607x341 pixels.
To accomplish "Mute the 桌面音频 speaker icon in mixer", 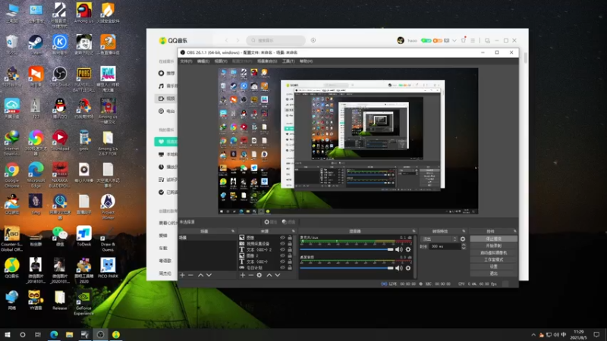I will (x=399, y=268).
